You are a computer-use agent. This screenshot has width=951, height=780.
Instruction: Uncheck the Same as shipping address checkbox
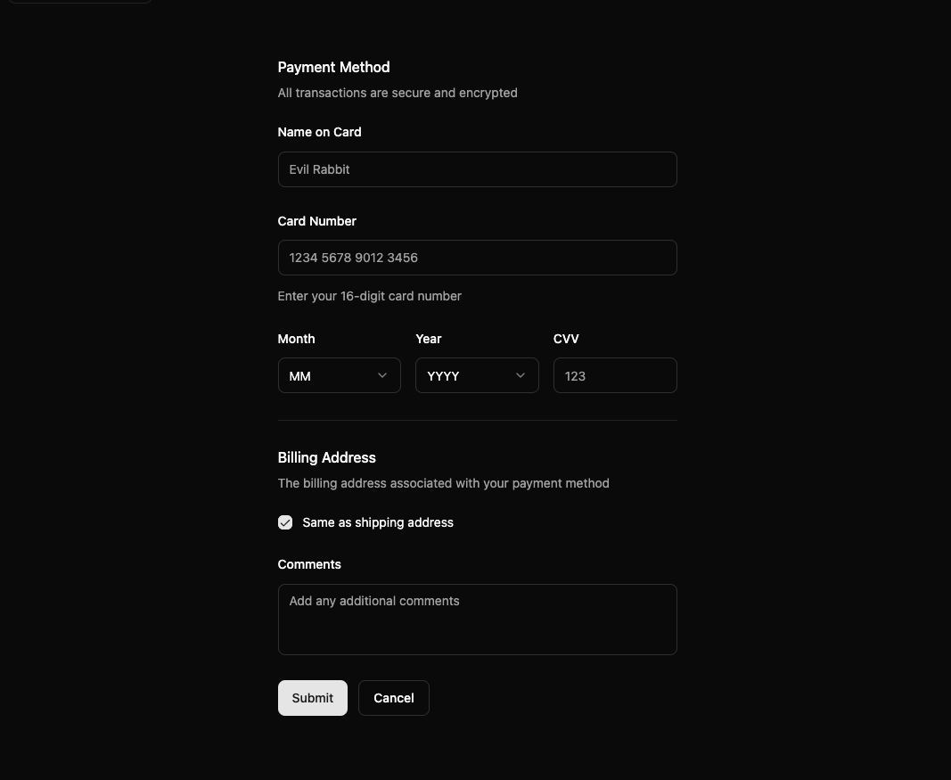pos(285,522)
